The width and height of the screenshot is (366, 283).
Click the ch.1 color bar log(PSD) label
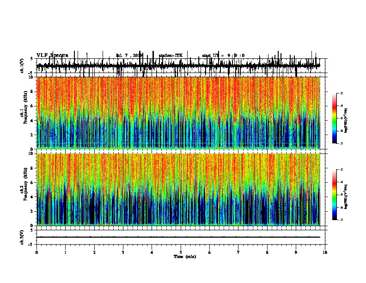point(346,121)
